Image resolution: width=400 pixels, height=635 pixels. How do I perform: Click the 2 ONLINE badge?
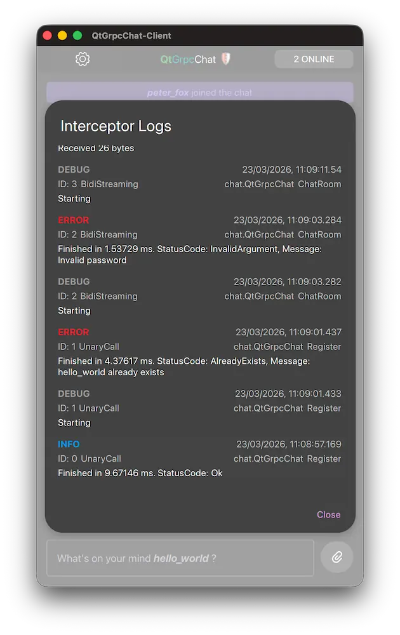314,58
